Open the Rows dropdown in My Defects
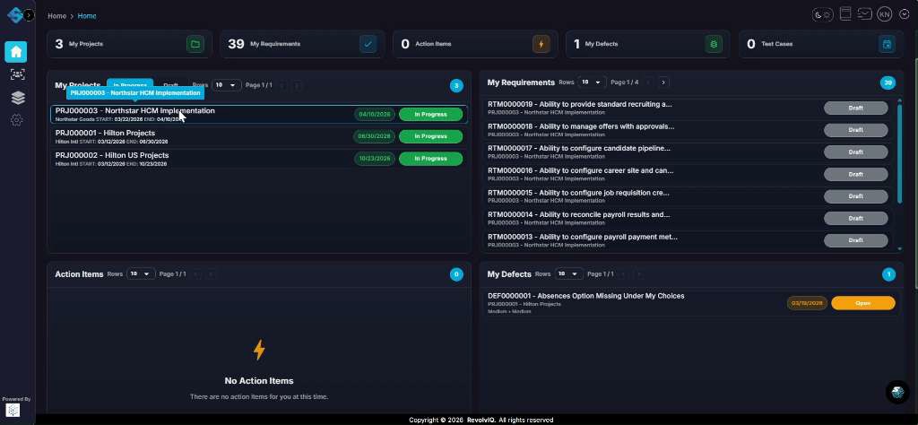This screenshot has height=425, width=918. point(568,274)
